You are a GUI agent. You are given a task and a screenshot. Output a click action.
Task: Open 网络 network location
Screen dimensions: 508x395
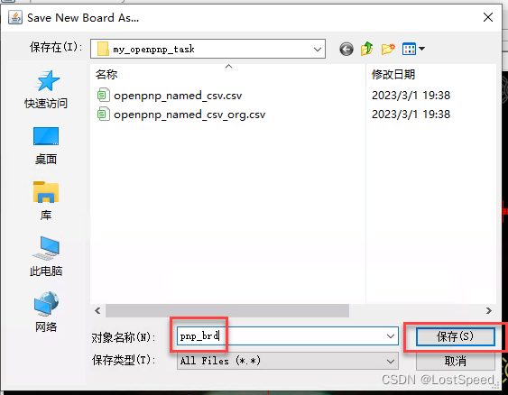pyautogui.click(x=46, y=311)
